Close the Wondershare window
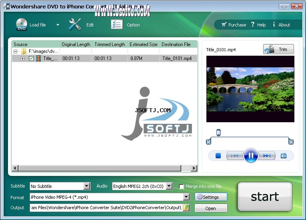This screenshot has width=306, height=220. pos(297,6)
